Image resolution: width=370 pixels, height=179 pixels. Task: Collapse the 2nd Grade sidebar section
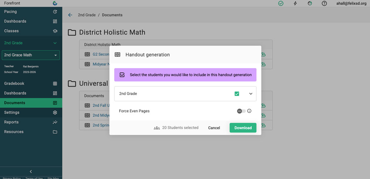pos(55,43)
